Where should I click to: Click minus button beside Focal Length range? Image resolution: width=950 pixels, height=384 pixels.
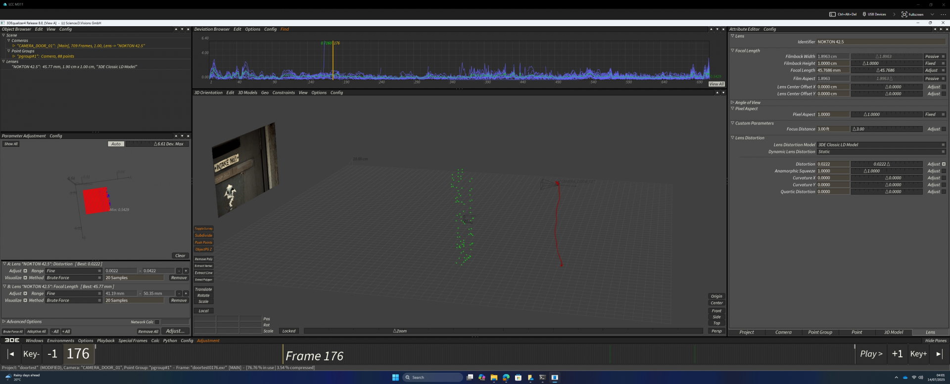(x=179, y=294)
